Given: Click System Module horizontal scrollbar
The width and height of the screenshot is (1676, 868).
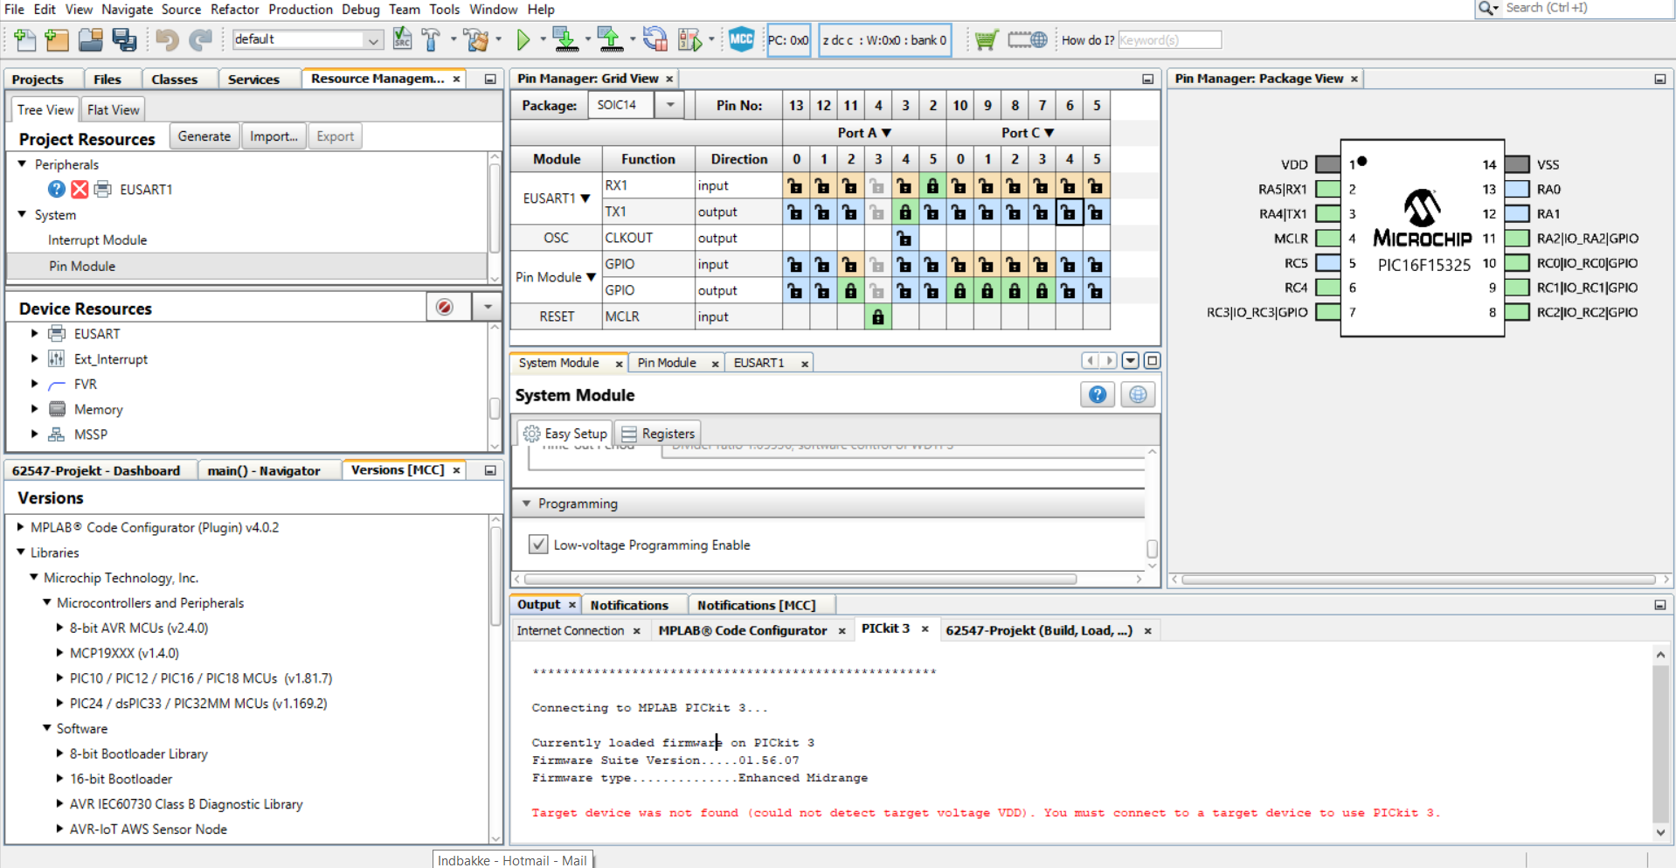Looking at the screenshot, I should (x=800, y=579).
